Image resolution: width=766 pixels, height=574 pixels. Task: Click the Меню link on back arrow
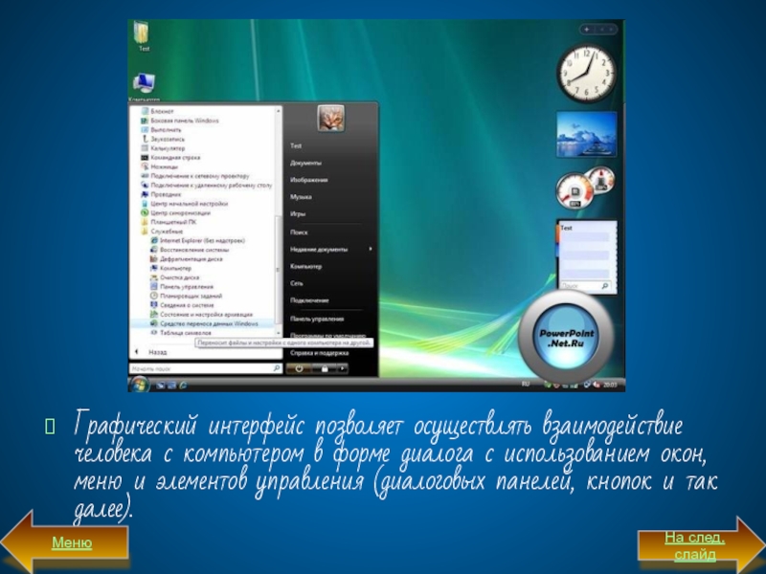coord(72,542)
